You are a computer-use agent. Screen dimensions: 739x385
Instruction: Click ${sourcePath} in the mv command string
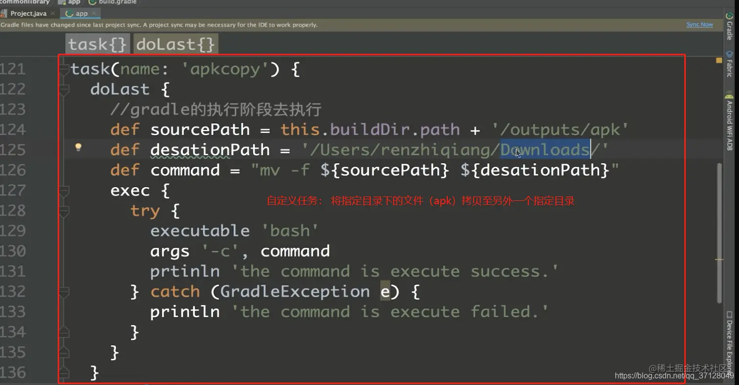tap(385, 170)
